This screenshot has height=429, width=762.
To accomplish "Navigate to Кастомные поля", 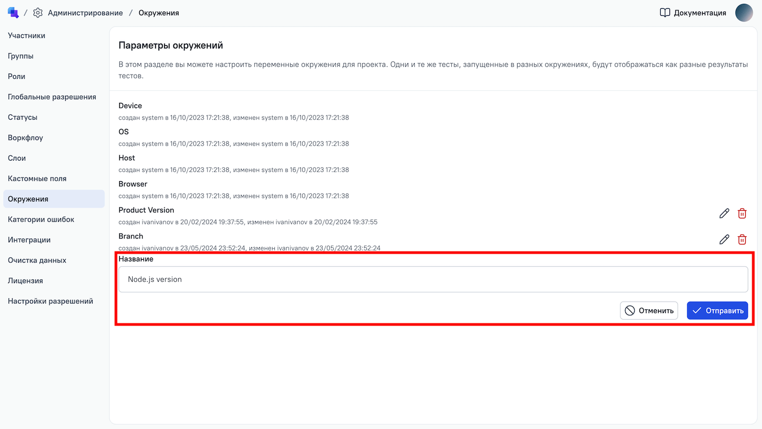I will pyautogui.click(x=37, y=179).
